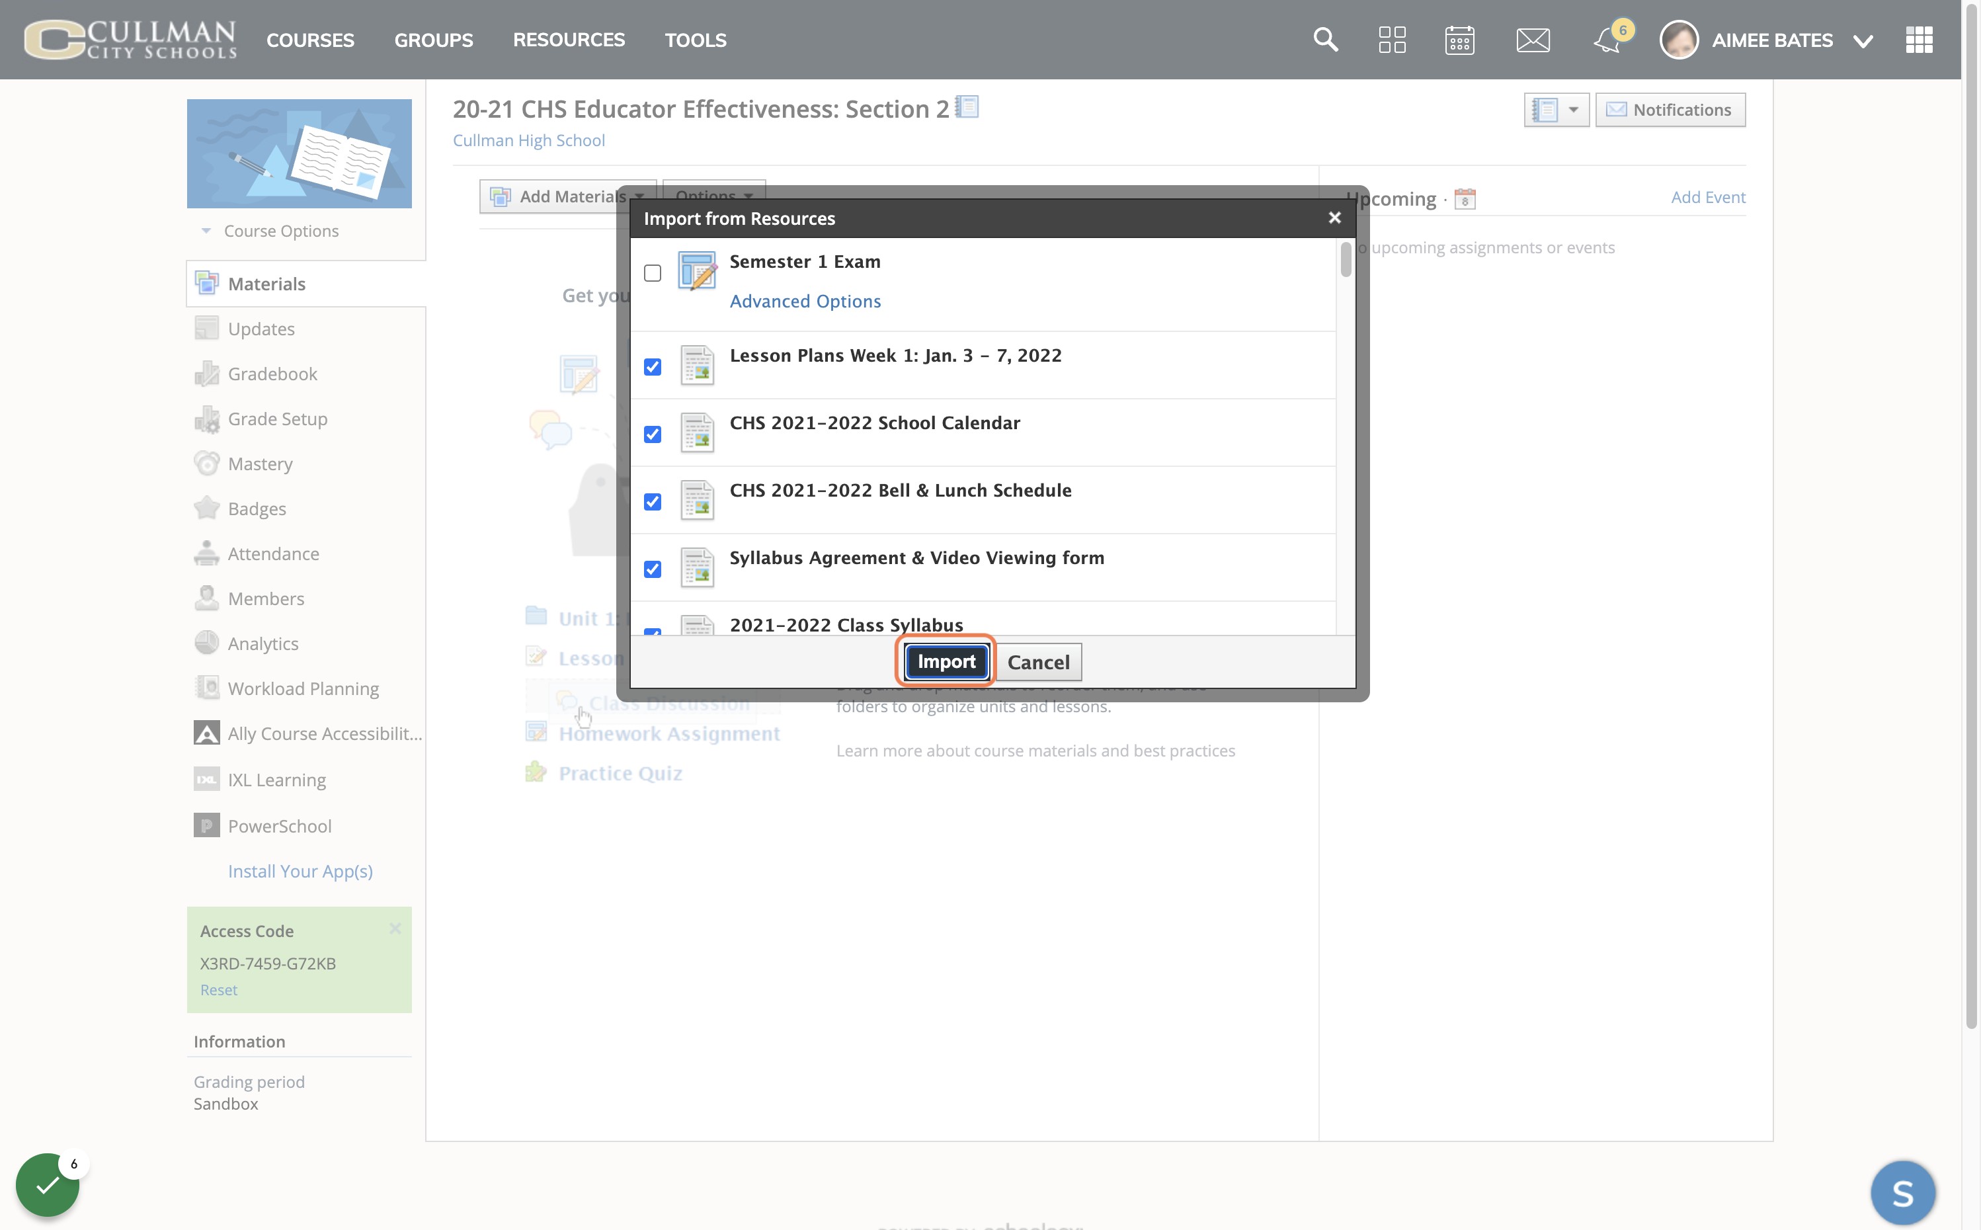Dismiss the Access Code box
1981x1230 pixels.
click(395, 928)
